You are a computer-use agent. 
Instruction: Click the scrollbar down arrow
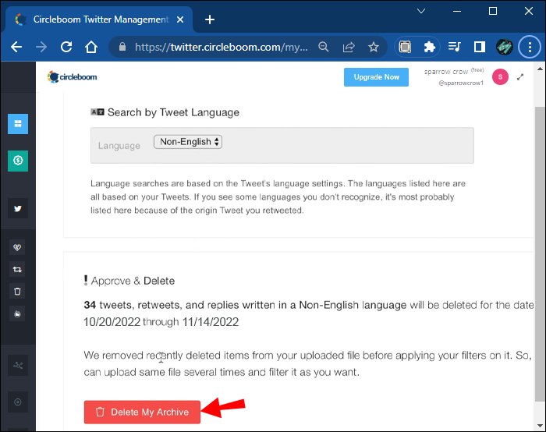(x=540, y=426)
